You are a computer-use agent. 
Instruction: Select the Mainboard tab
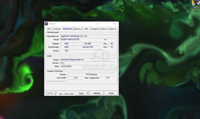[x=67, y=29]
